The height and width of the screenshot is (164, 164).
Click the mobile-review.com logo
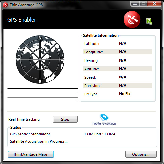(104, 120)
